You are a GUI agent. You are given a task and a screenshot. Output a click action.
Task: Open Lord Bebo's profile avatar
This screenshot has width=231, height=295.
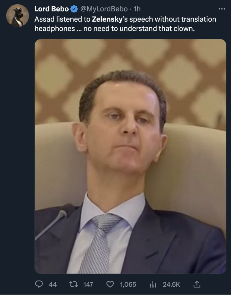18,16
